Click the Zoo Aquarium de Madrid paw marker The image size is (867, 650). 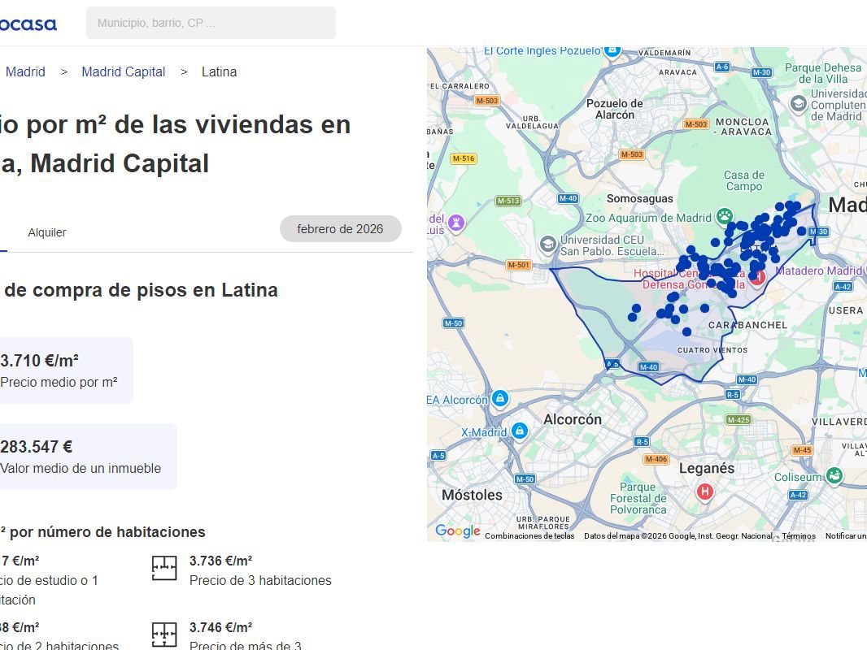pos(724,217)
